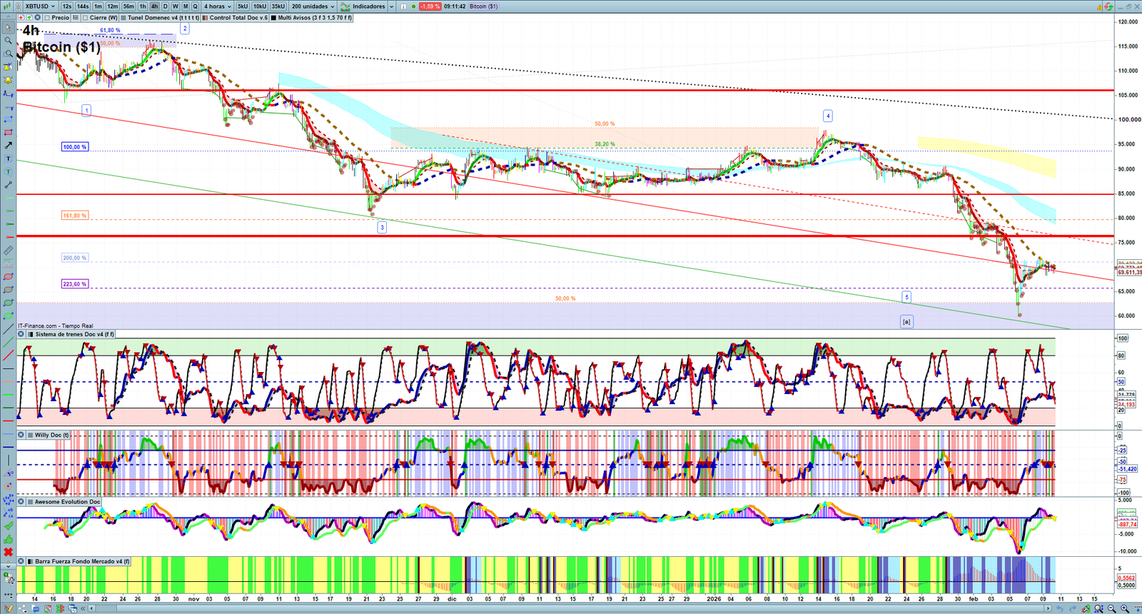Screen dimensions: 1142x614
Task: Select the ruler measurement tool
Action: click(8, 251)
